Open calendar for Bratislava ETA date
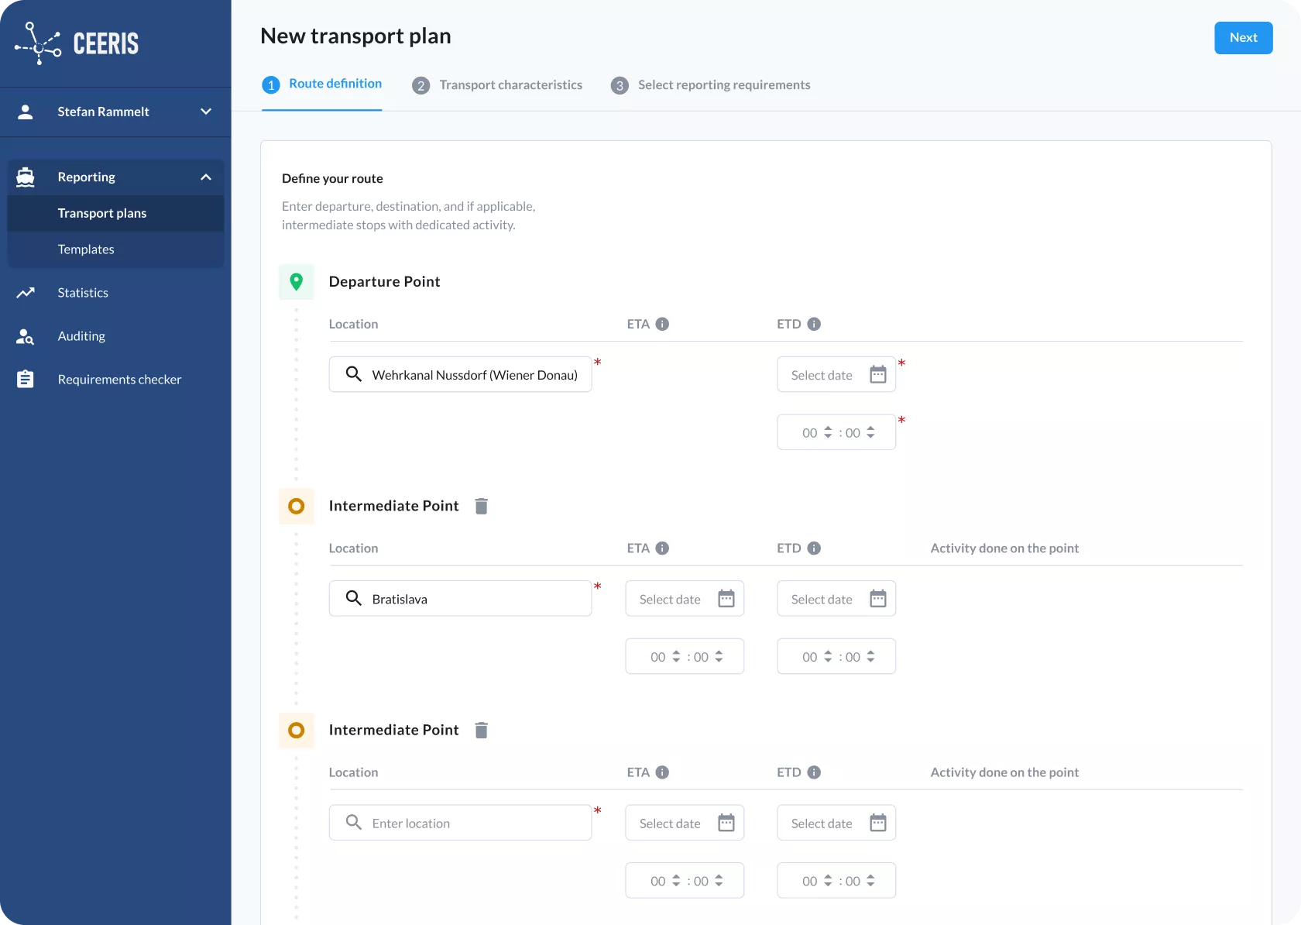1301x925 pixels. (726, 599)
